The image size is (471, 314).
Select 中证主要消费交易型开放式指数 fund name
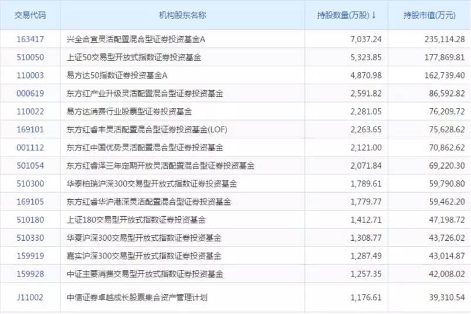pyautogui.click(x=145, y=274)
